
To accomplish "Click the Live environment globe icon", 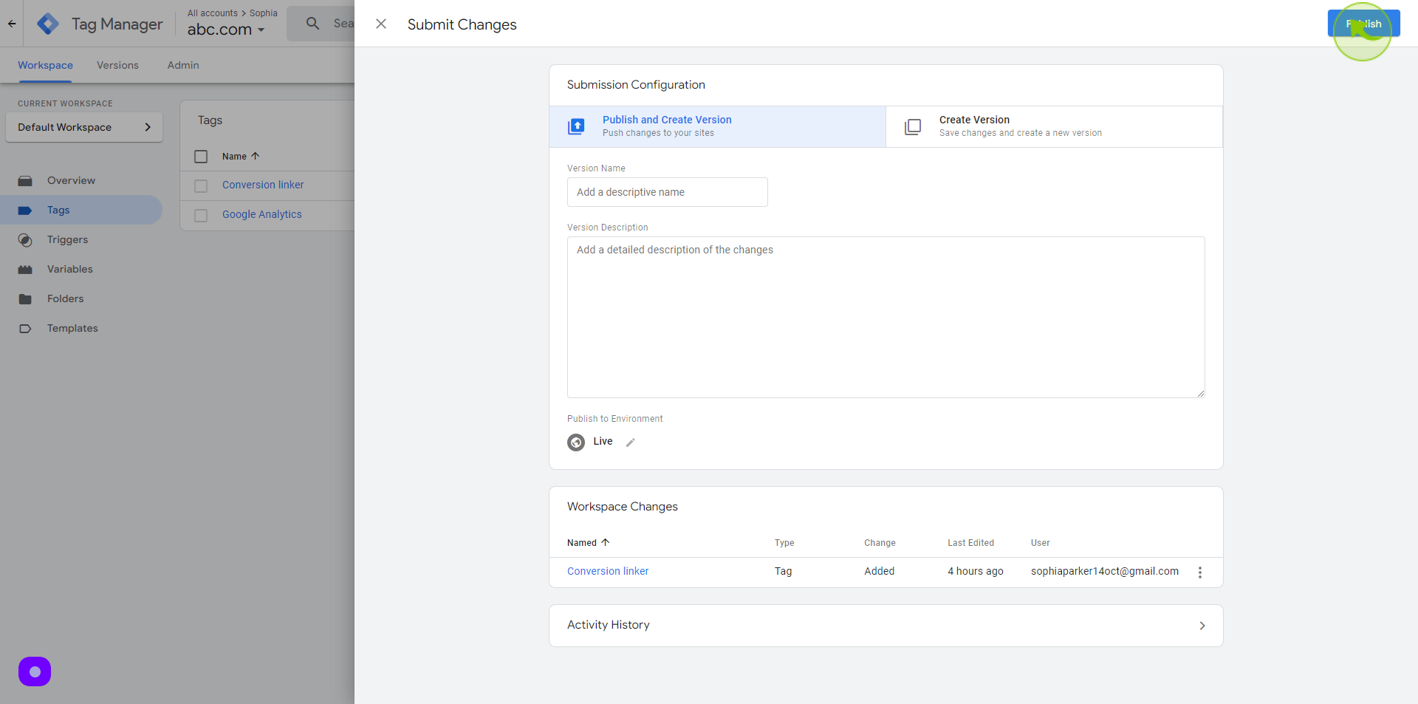I will coord(576,442).
